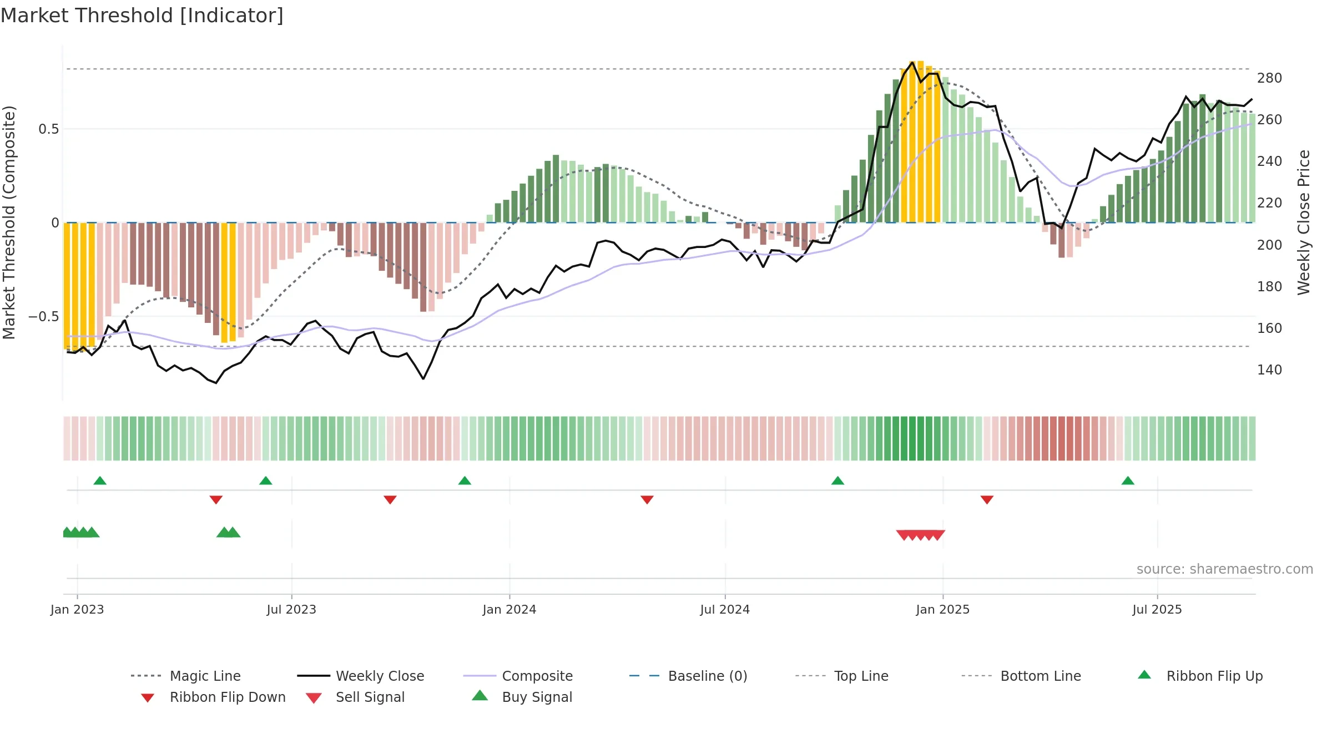Click the Jul 2025 x-axis label
Image resolution: width=1332 pixels, height=749 pixels.
coord(1157,609)
